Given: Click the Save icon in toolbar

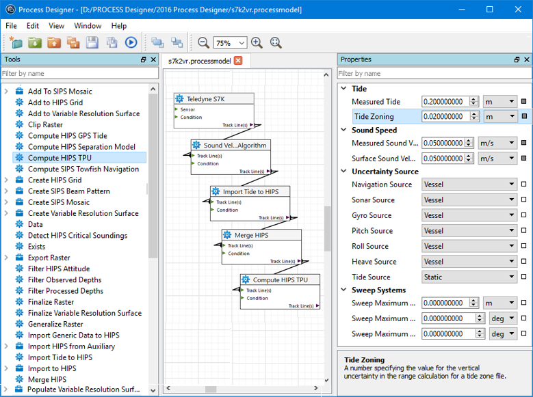Looking at the screenshot, I should tap(92, 42).
